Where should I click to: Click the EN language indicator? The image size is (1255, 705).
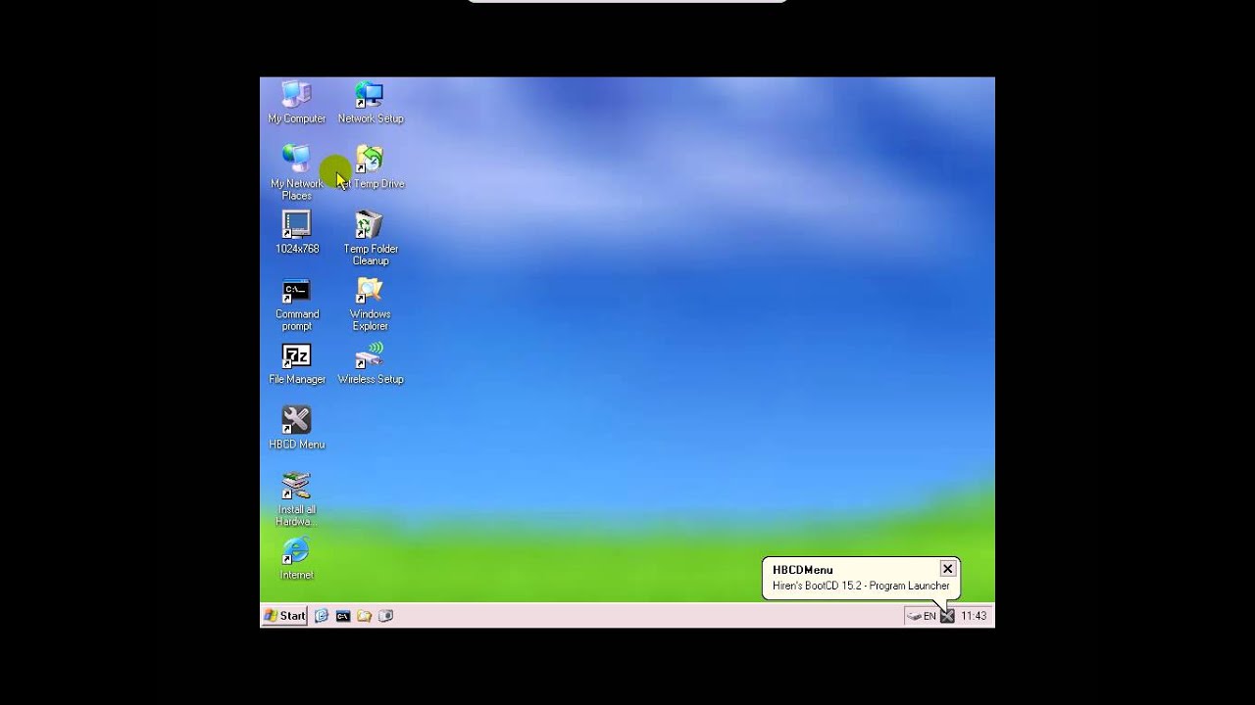(929, 616)
